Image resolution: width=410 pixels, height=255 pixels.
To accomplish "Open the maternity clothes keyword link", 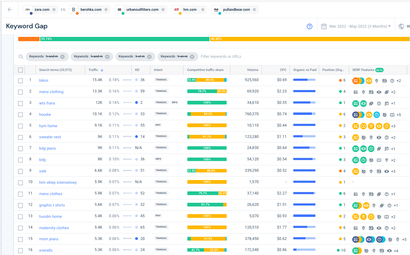I will [x=54, y=228].
